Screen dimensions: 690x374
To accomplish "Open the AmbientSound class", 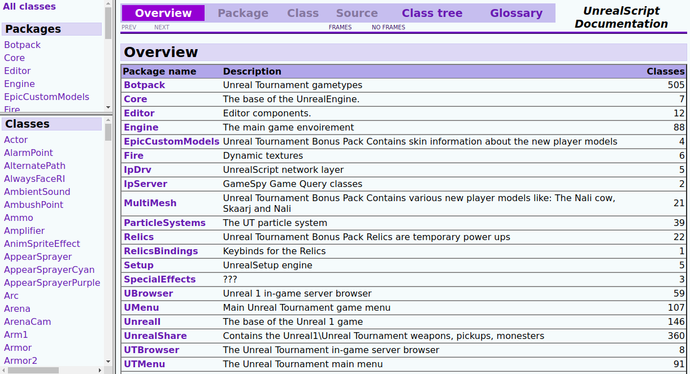I will pos(37,192).
